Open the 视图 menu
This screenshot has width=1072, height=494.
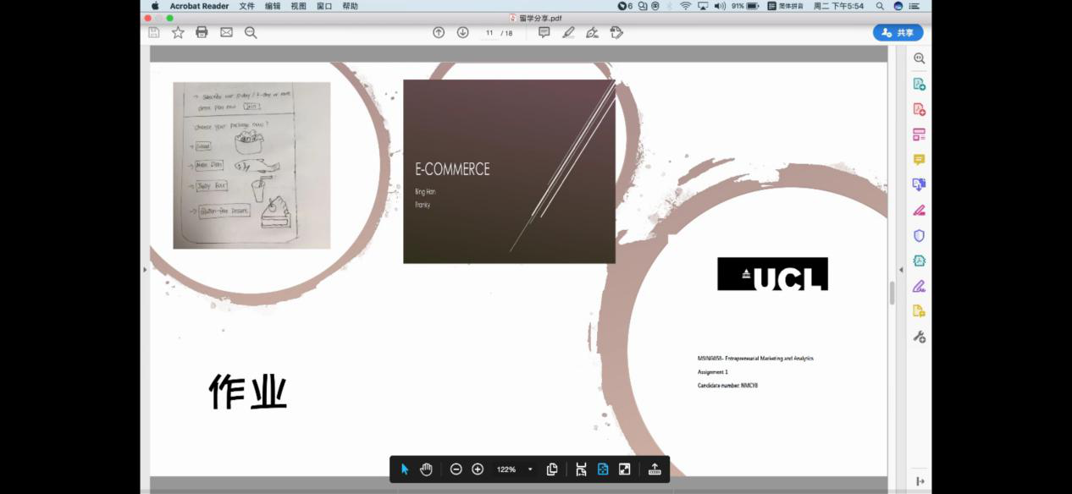pyautogui.click(x=298, y=6)
